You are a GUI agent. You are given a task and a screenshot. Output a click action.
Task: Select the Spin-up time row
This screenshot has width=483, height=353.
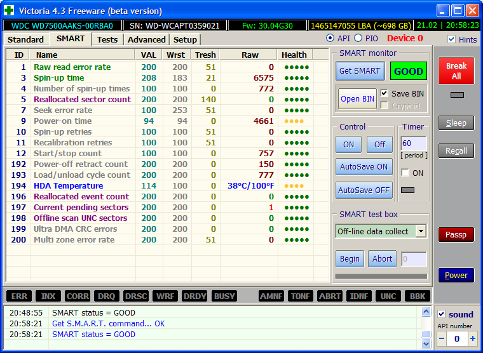(x=167, y=78)
